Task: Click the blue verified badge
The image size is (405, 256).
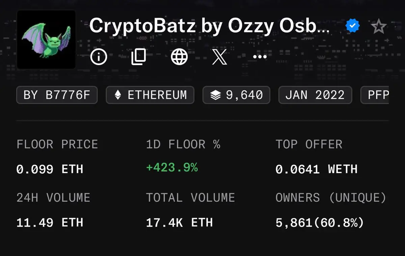Action: 353,26
